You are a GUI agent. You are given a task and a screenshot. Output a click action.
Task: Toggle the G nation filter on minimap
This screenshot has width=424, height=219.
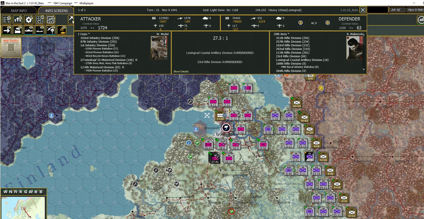point(25,192)
